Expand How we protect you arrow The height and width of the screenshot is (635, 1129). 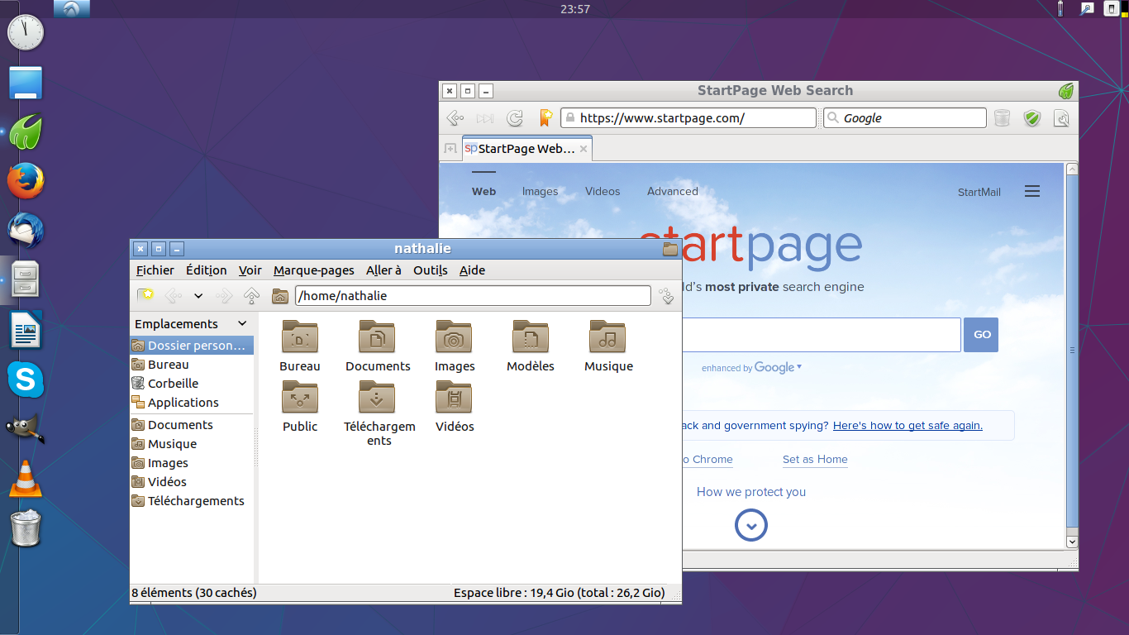pyautogui.click(x=751, y=525)
